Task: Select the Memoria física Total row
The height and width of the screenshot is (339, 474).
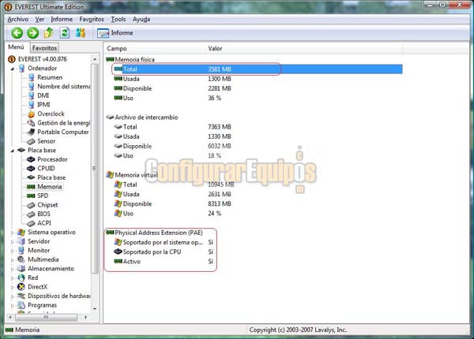Action: click(x=258, y=69)
